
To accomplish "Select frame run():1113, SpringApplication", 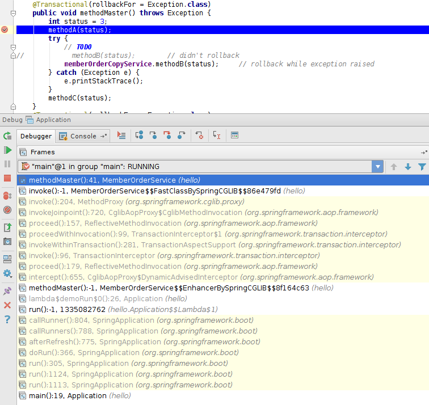I will pyautogui.click(x=223, y=385).
